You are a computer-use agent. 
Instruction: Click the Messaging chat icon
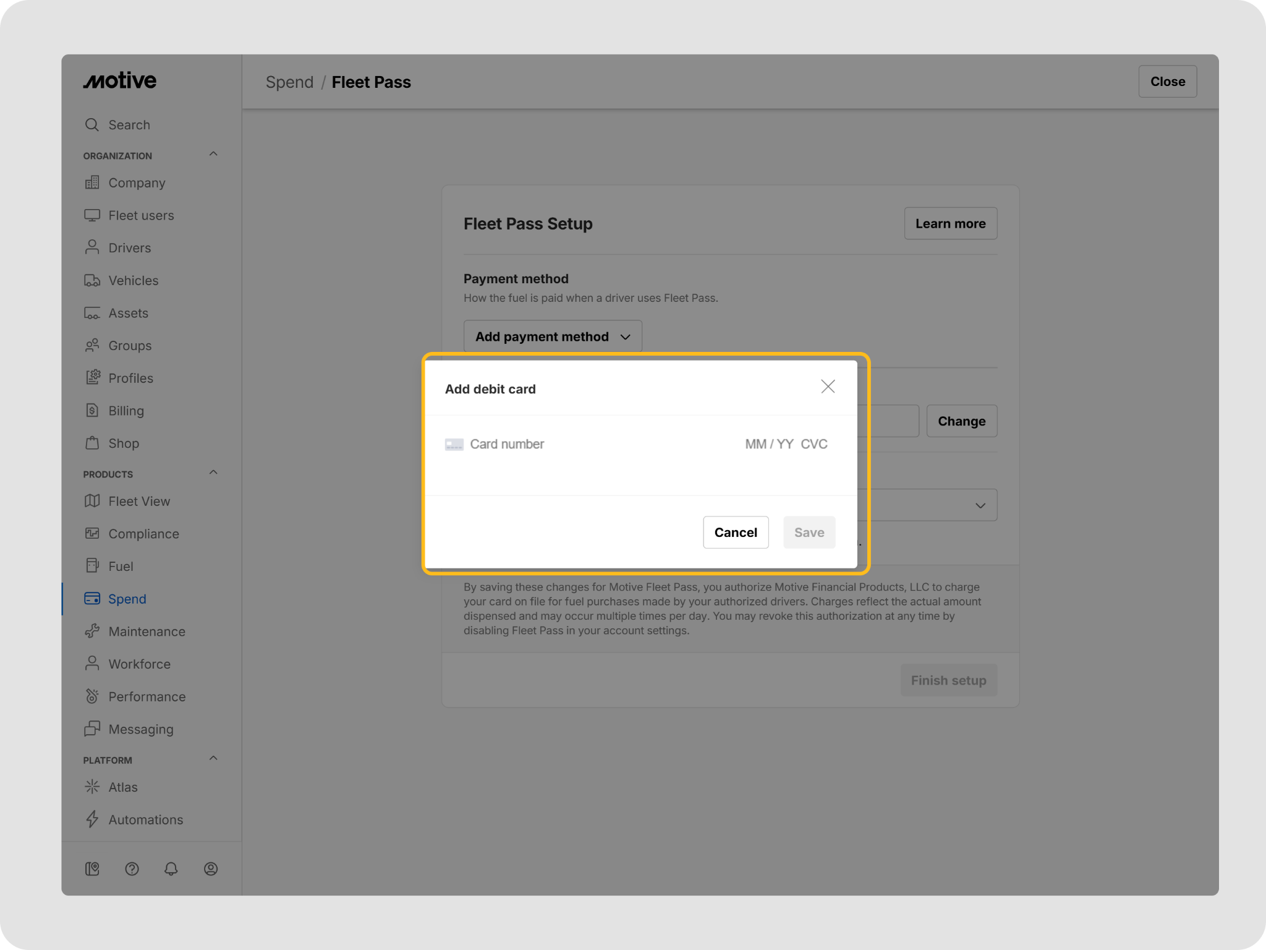[x=92, y=729]
